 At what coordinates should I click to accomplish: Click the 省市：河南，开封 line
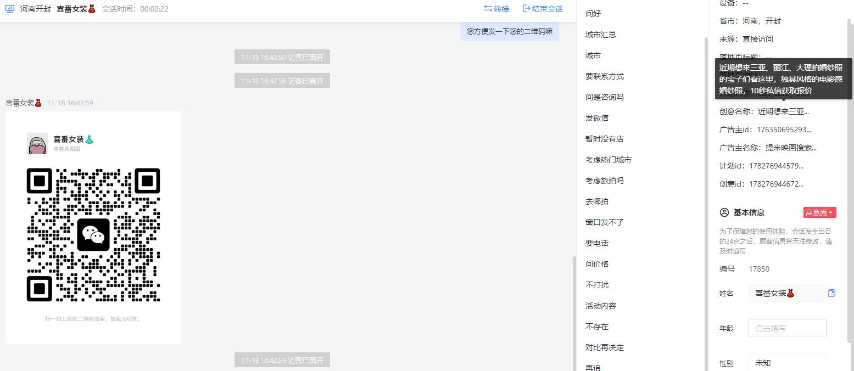[750, 21]
